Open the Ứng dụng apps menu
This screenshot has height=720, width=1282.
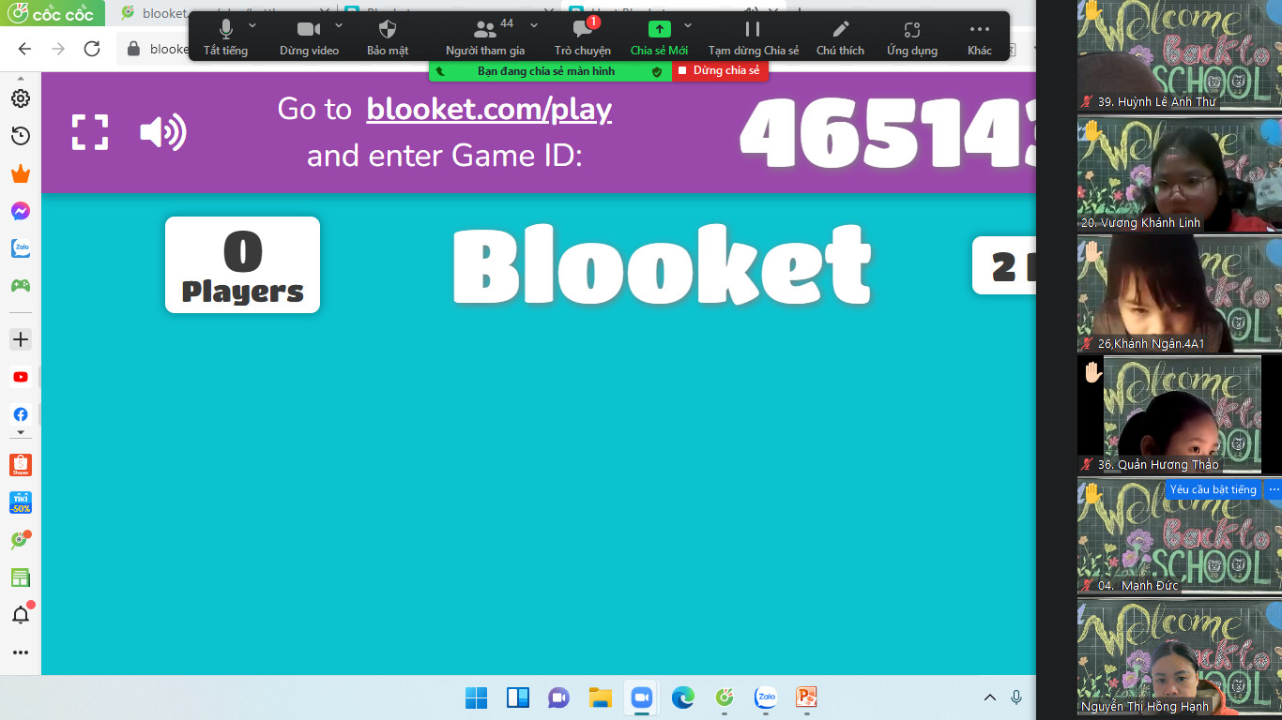click(x=911, y=37)
